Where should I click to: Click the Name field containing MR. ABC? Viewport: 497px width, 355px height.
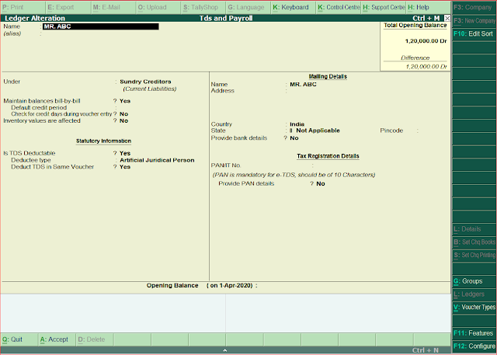pyautogui.click(x=100, y=26)
